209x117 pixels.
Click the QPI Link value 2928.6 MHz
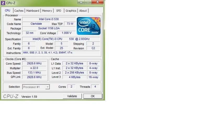34,77
